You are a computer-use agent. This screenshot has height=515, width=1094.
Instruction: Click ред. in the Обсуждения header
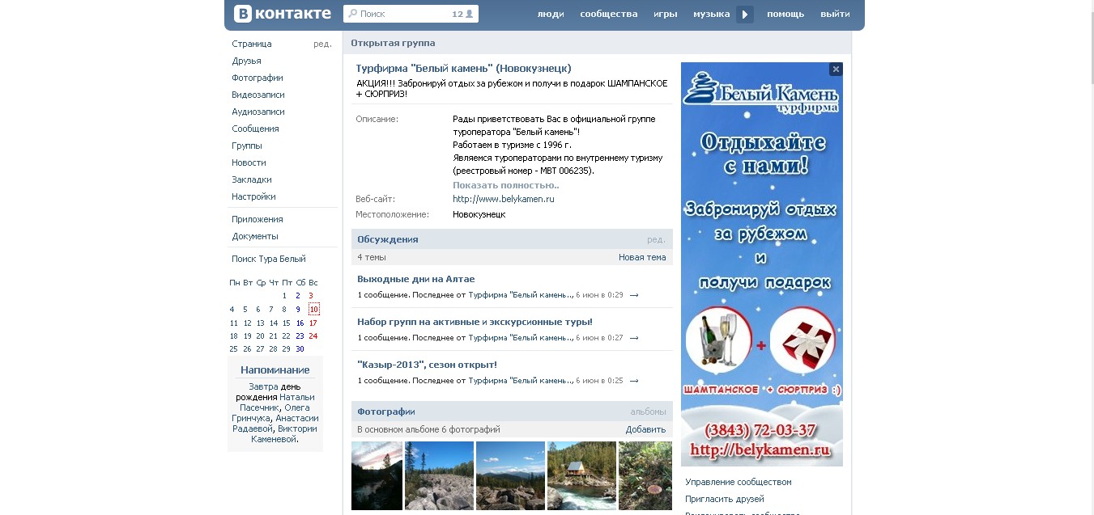pyautogui.click(x=656, y=239)
